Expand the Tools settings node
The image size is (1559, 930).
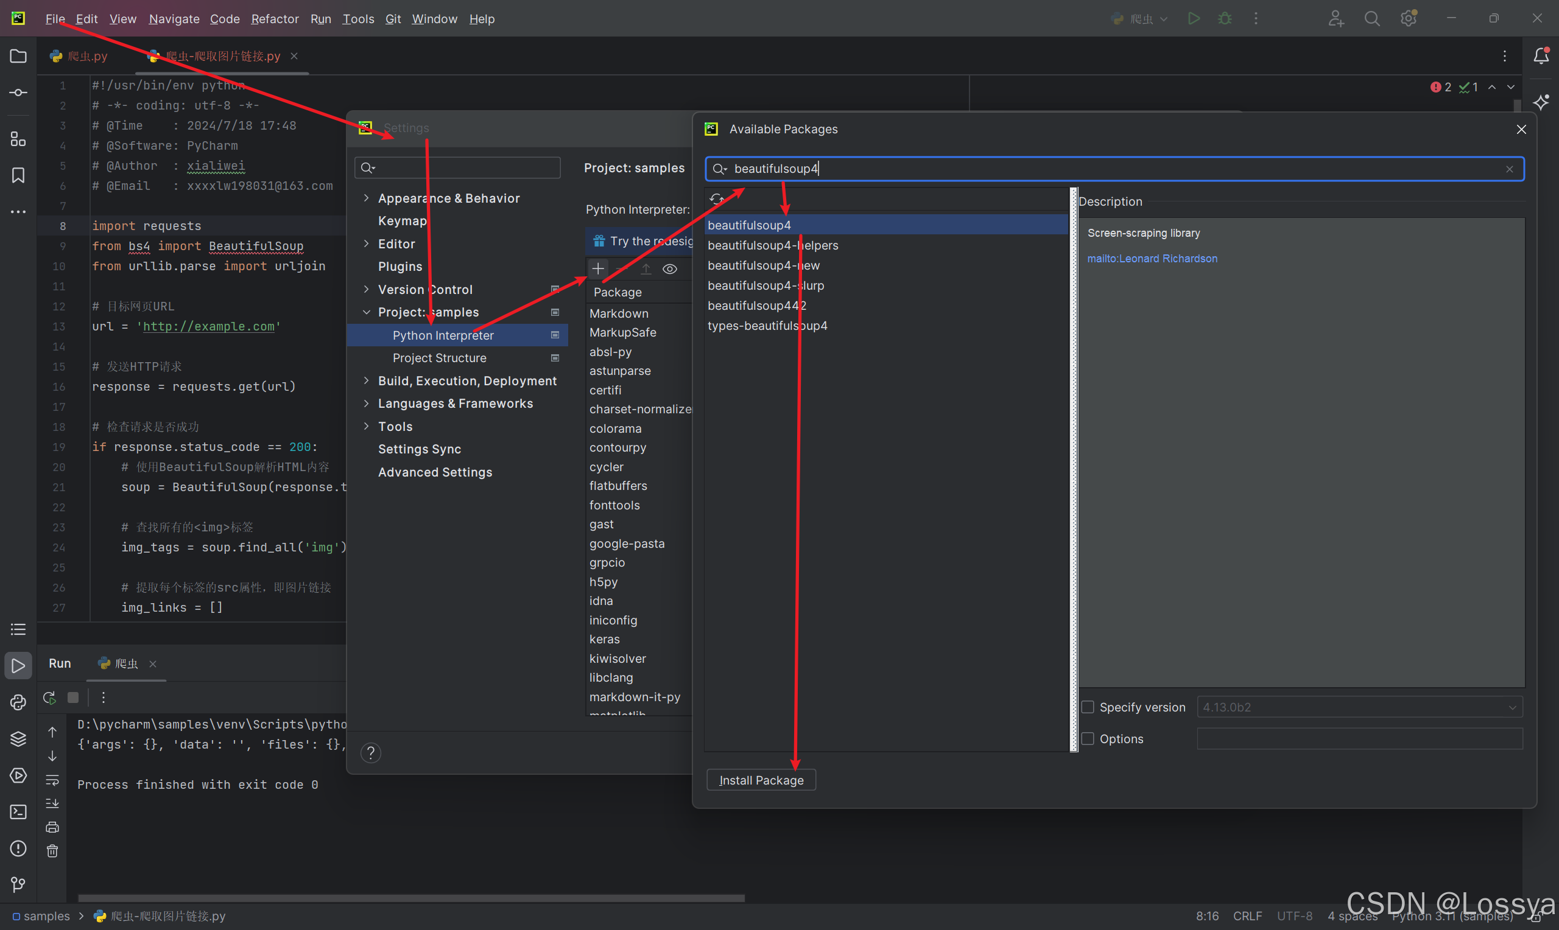tap(366, 426)
